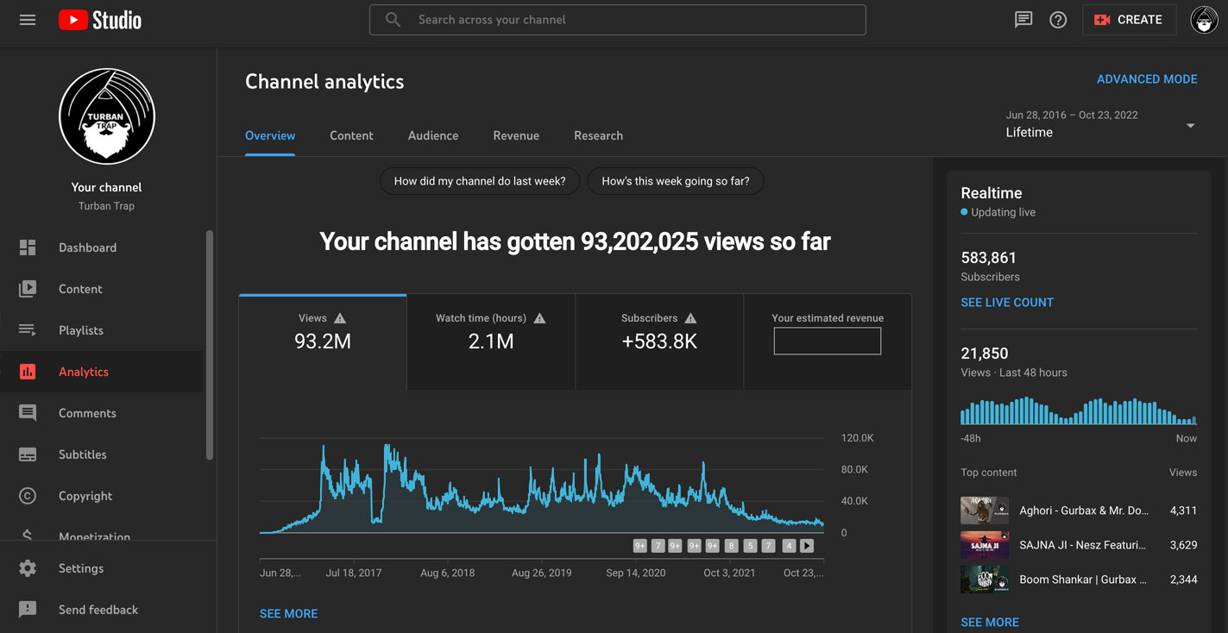Open the account avatar menu
This screenshot has width=1228, height=633.
1204,20
